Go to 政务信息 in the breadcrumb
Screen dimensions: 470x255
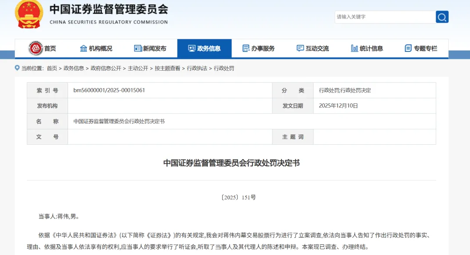[x=74, y=68]
